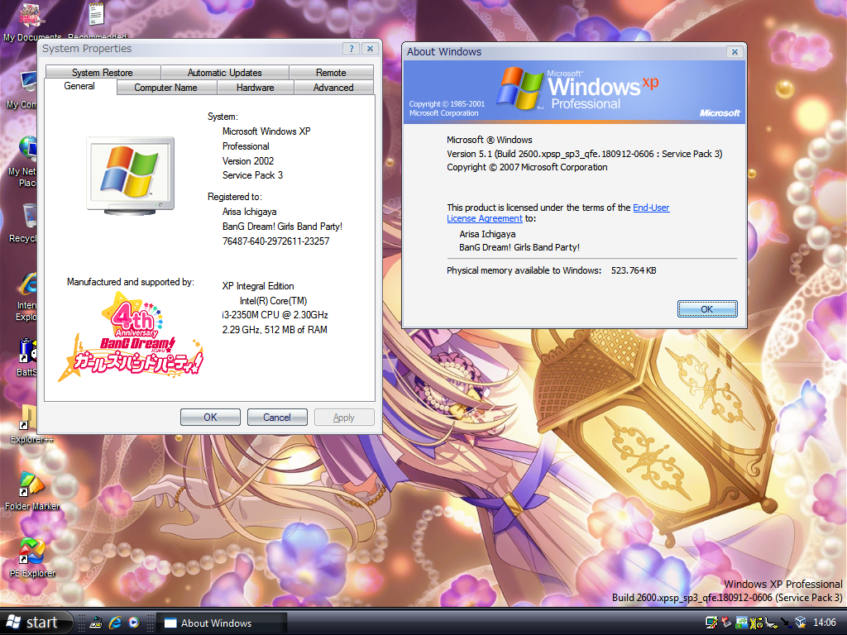
Task: Open the End-User License Agreement link
Action: click(x=558, y=212)
